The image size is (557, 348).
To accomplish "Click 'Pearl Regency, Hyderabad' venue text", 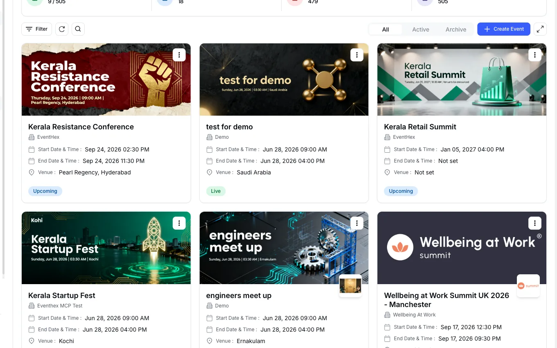I will click(x=95, y=172).
